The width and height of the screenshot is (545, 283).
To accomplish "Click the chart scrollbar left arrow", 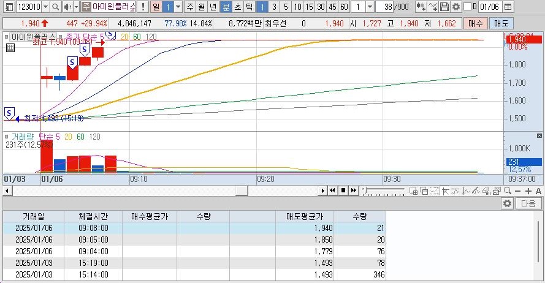I will pos(7,191).
